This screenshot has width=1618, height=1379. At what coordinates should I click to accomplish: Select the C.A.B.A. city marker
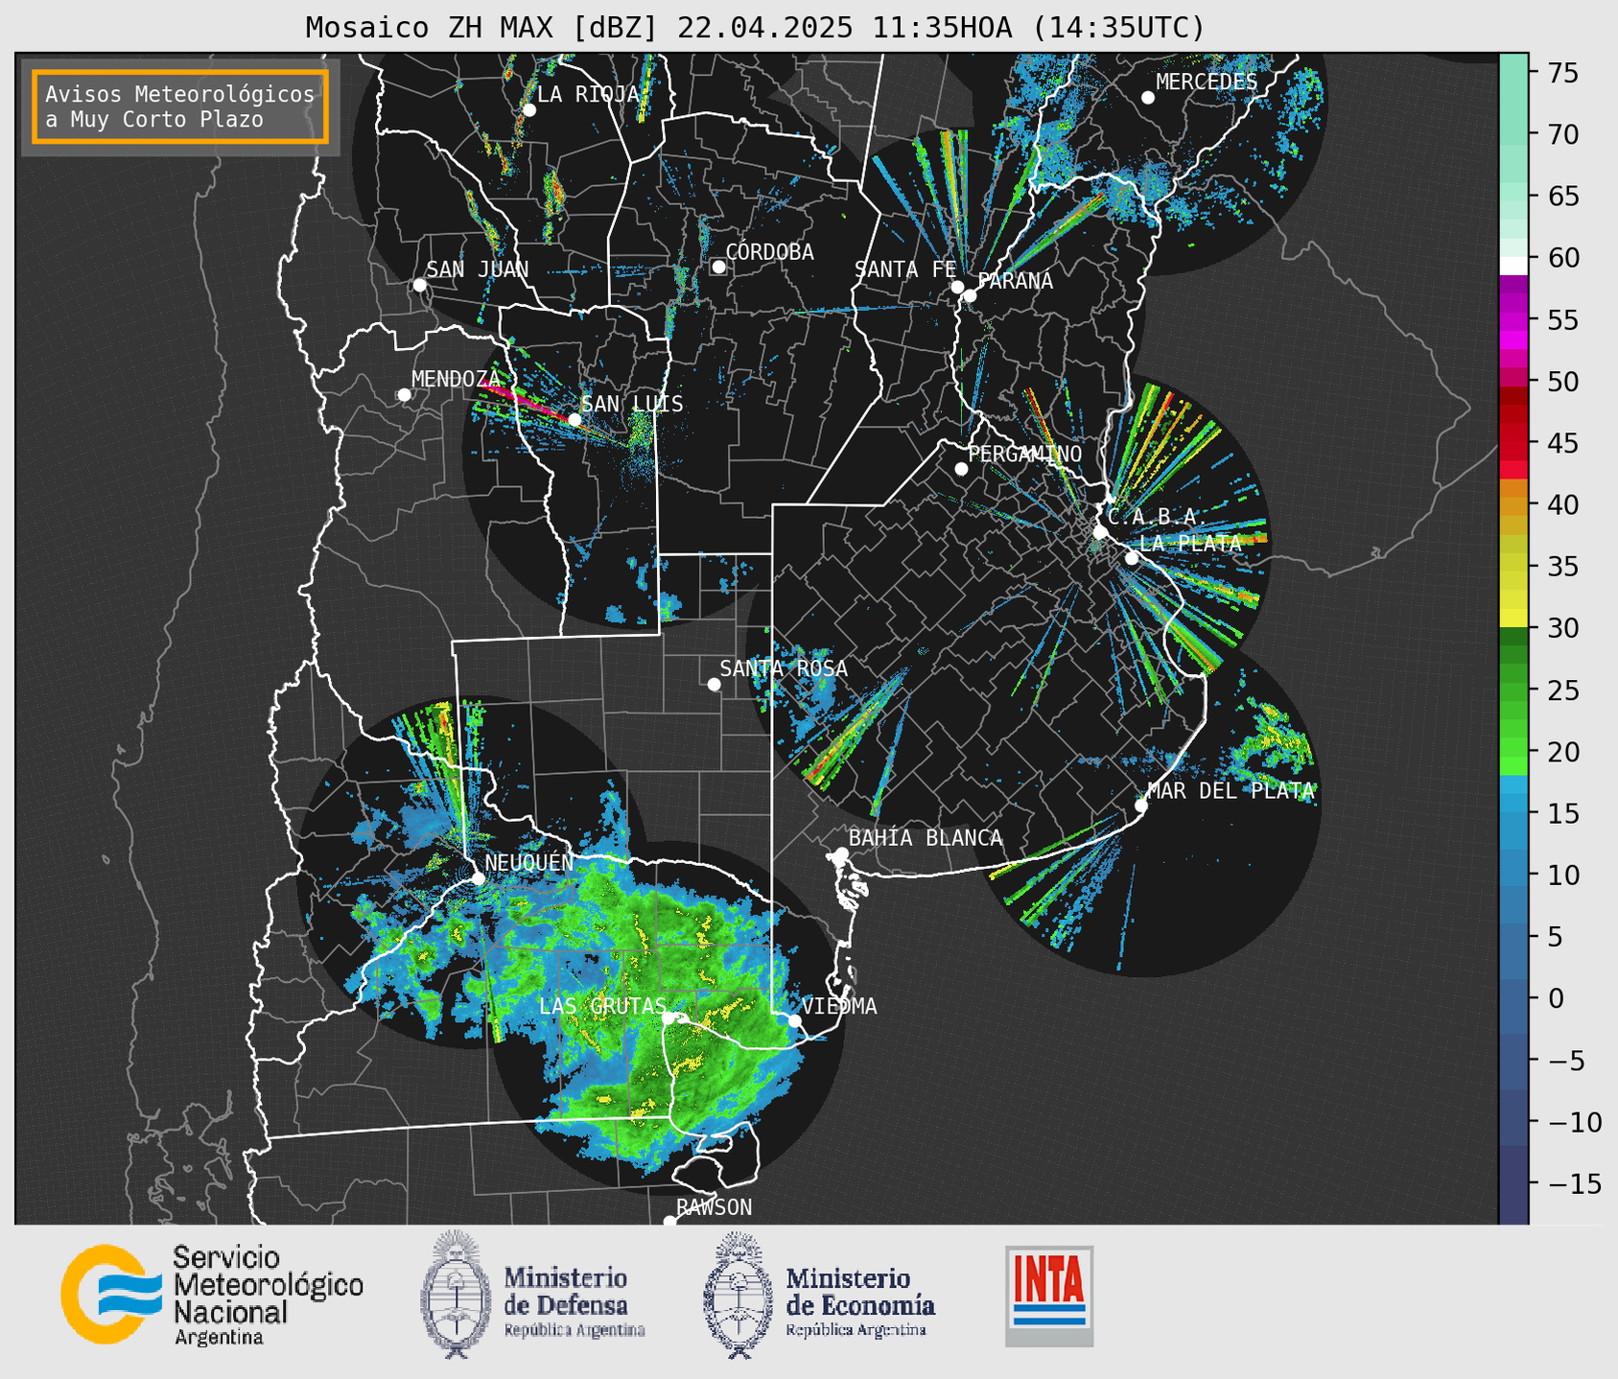point(1100,532)
